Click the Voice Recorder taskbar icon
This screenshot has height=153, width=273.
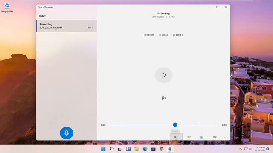tap(170, 149)
